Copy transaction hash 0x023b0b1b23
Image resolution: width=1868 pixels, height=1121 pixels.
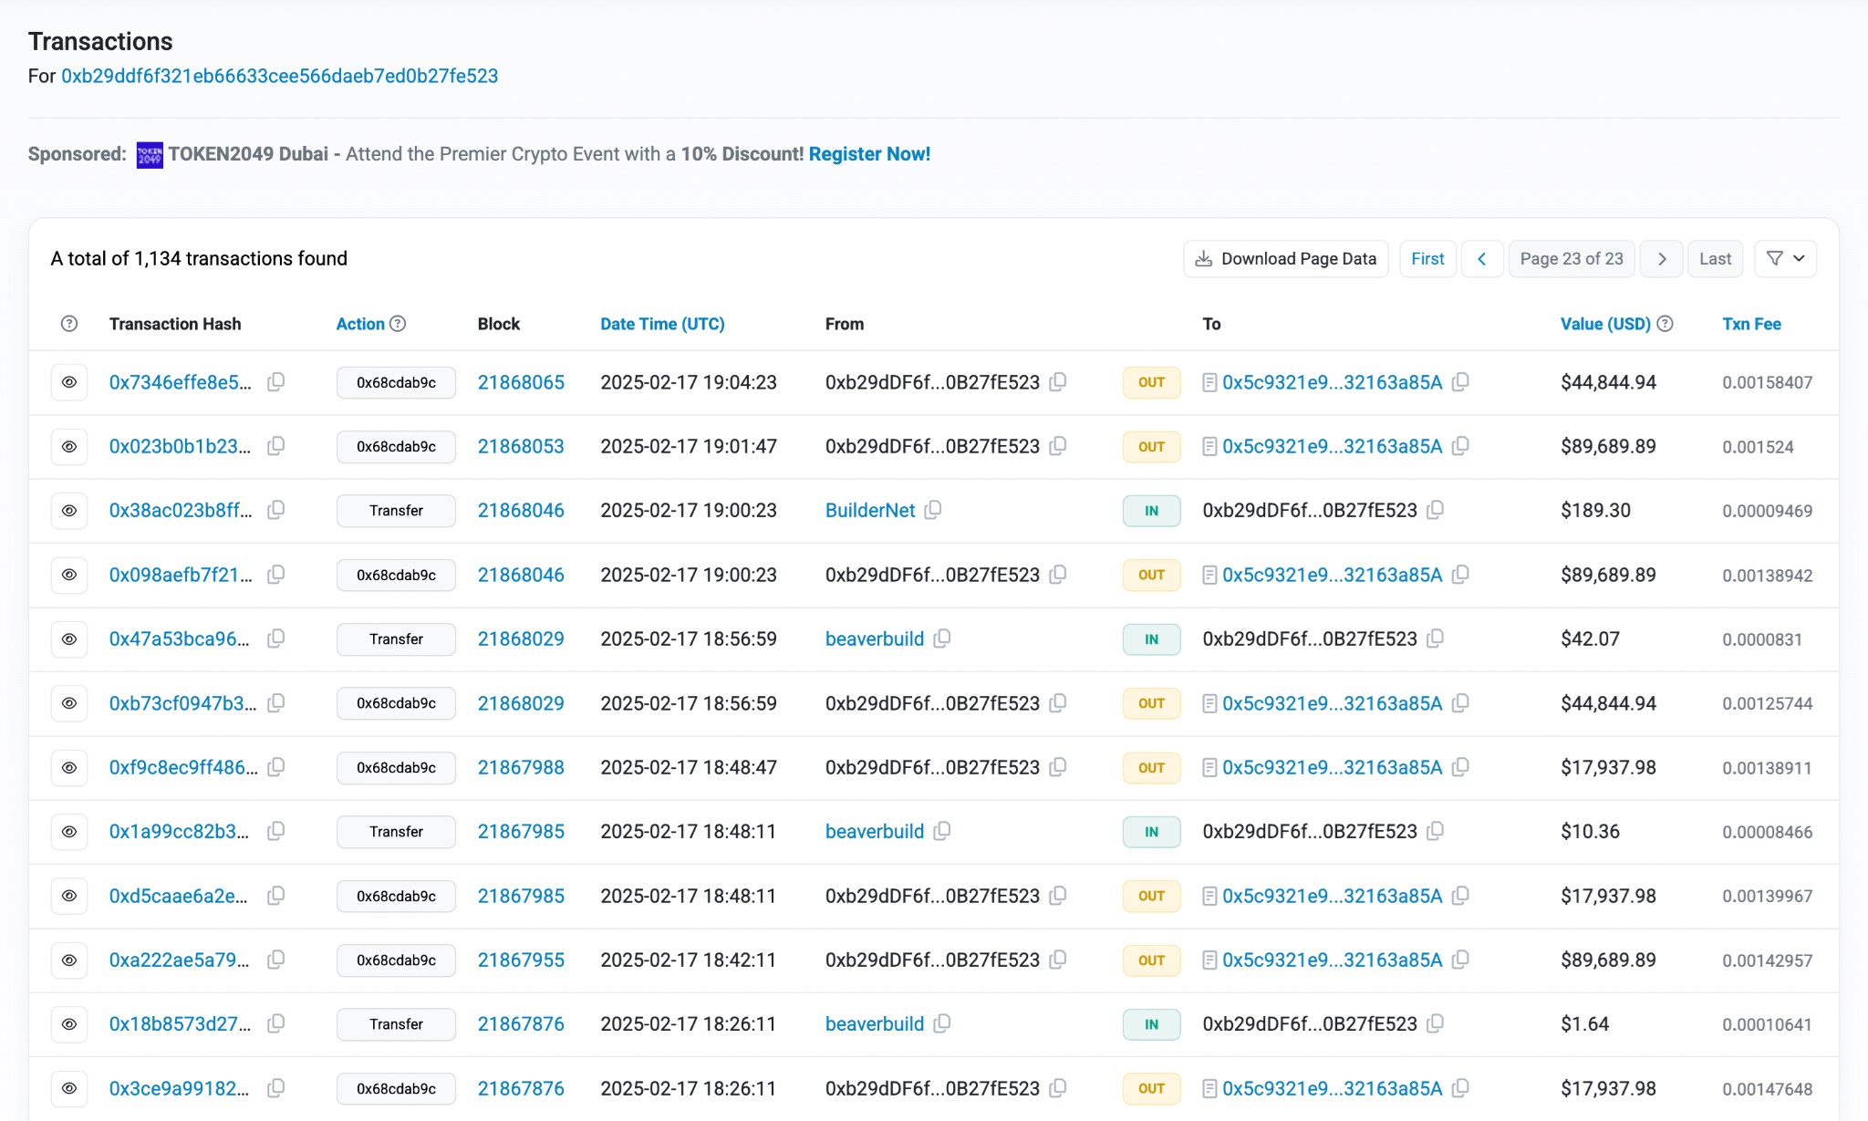[275, 446]
